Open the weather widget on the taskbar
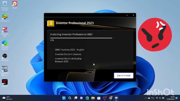180x101 pixels. click(7, 98)
